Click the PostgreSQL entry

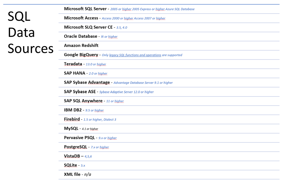(x=169, y=147)
